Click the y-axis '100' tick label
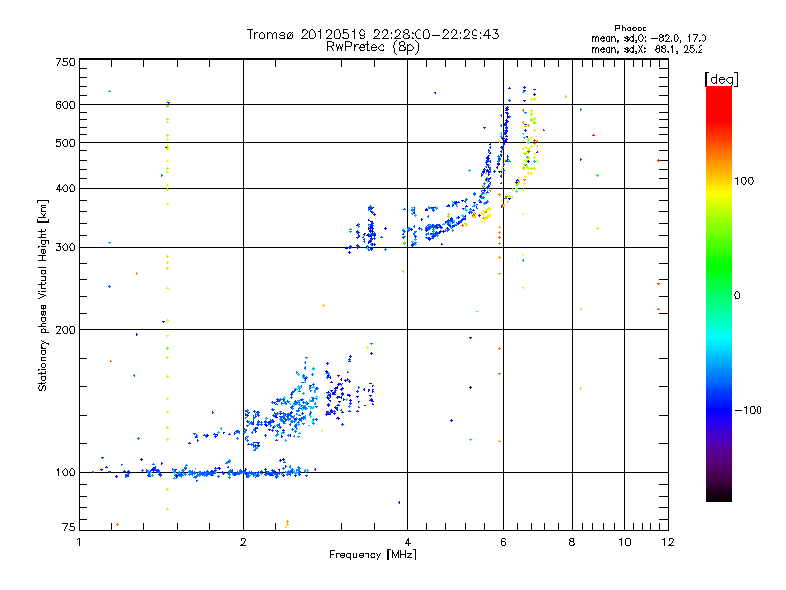This screenshot has width=786, height=590. click(65, 473)
